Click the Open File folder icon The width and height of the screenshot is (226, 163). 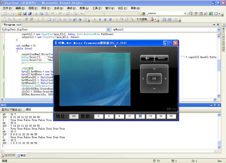(20, 14)
